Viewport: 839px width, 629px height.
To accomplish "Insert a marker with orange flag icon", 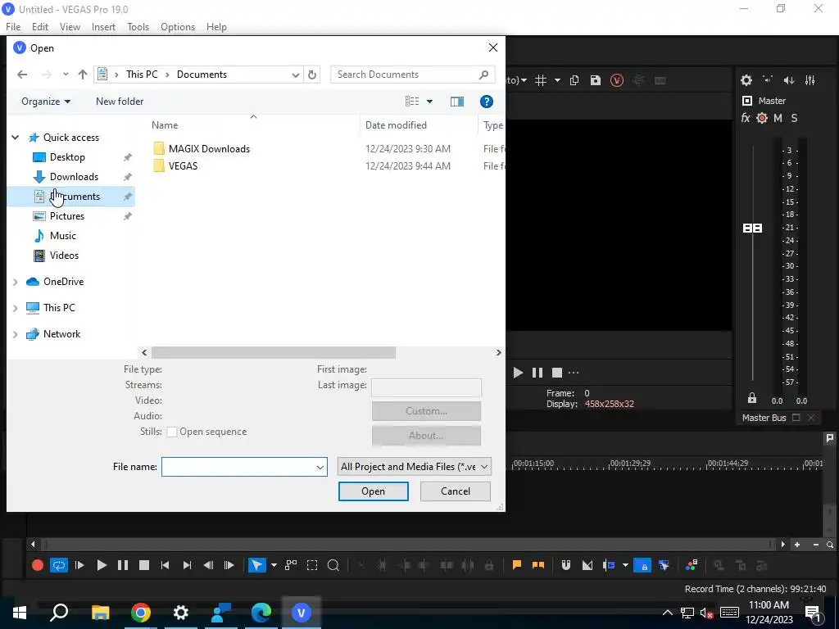I will (x=517, y=565).
